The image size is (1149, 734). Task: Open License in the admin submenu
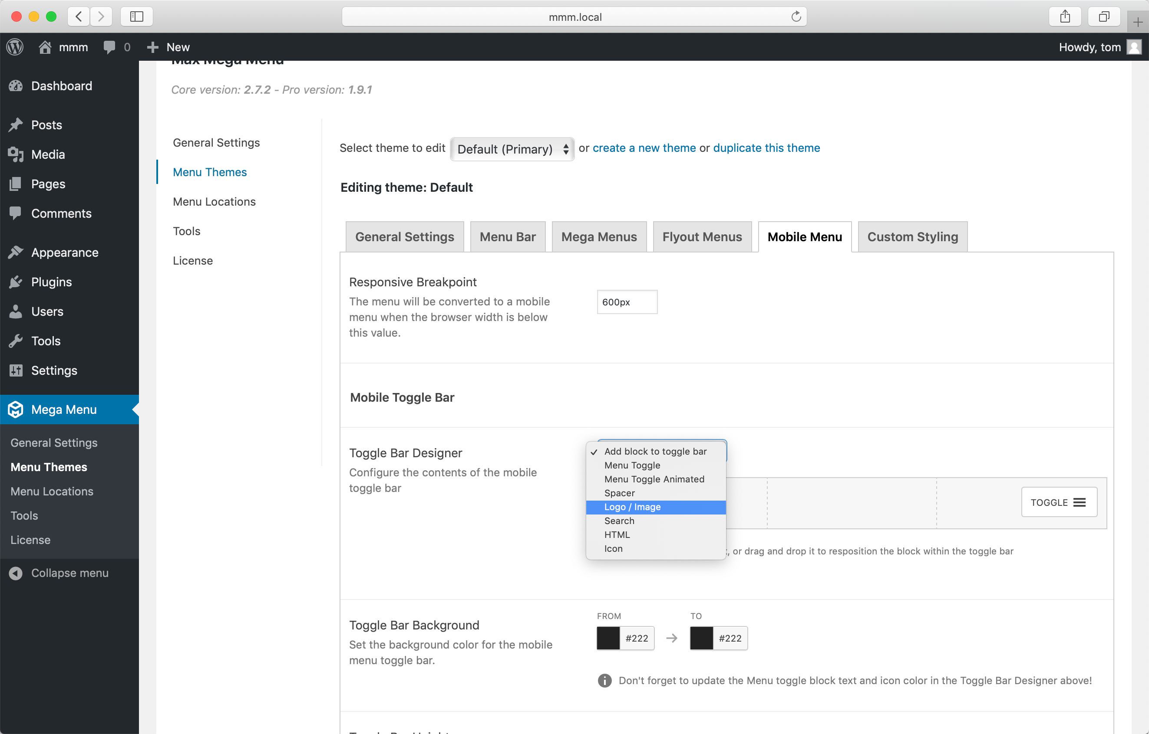point(30,540)
